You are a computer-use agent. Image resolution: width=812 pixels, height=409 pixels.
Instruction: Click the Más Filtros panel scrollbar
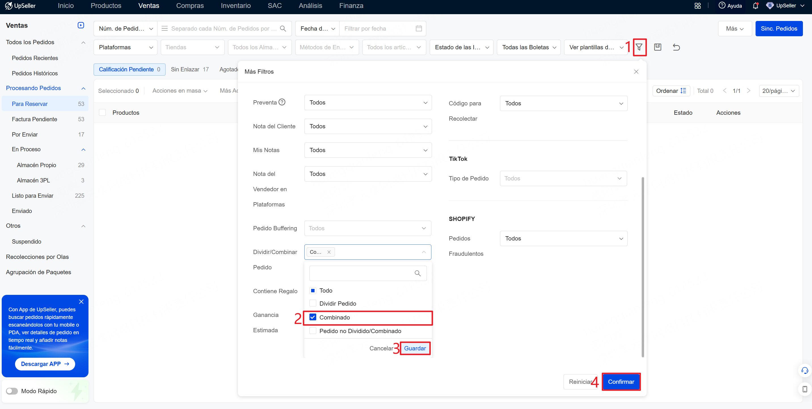pos(643,267)
